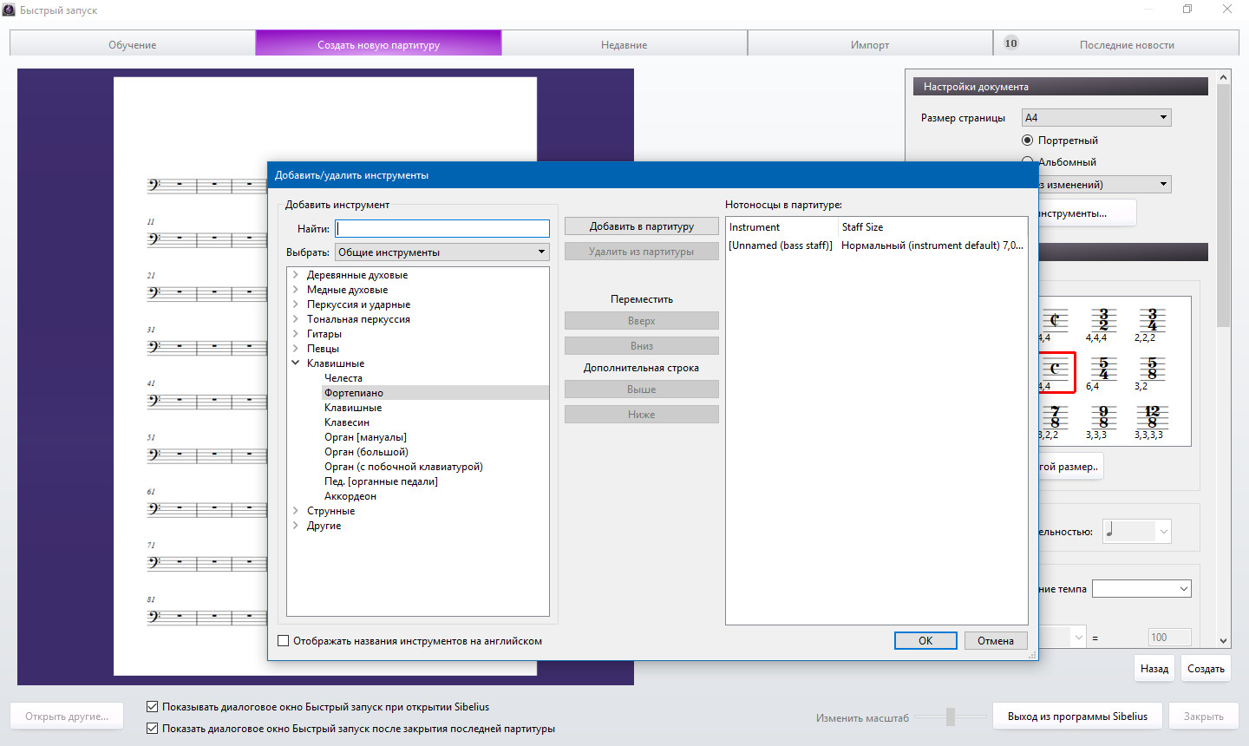Viewport: 1249px width, 746px height.
Task: Pick the 5/4 time signature
Action: tap(1102, 369)
